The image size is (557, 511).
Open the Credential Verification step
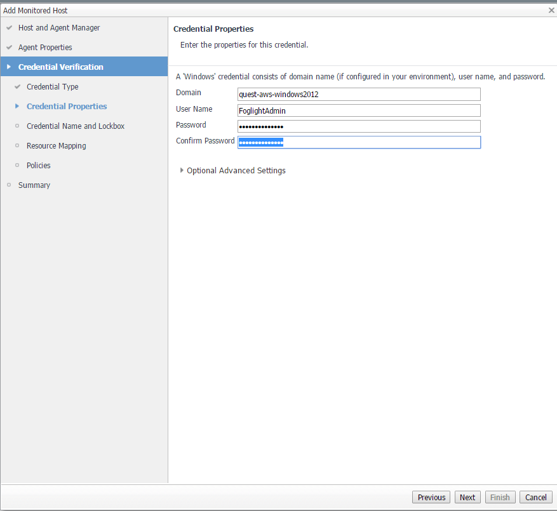coord(60,67)
